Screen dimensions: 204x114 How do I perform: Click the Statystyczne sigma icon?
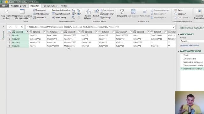point(122,12)
